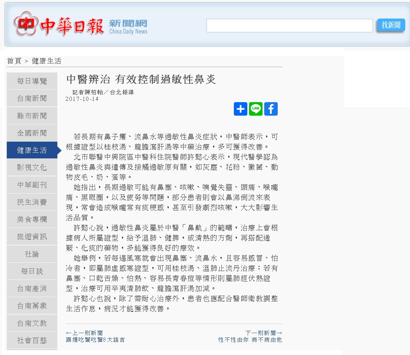Open next article 性不性由你 病不病由他
410x355 pixels.
(x=250, y=340)
